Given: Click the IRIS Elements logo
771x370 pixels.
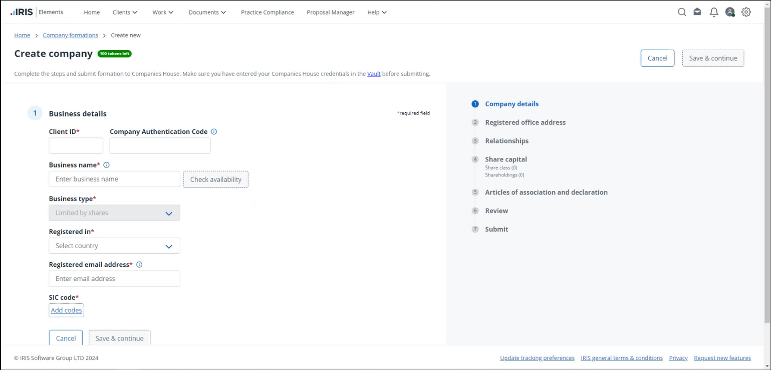Looking at the screenshot, I should pyautogui.click(x=37, y=12).
